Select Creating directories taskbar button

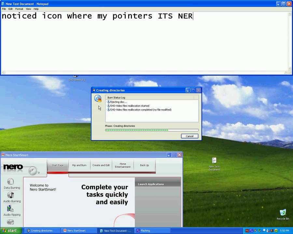tap(42, 231)
